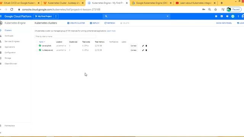Click green status check of first cluster
The height and width of the screenshot is (137, 244).
pos(40,46)
